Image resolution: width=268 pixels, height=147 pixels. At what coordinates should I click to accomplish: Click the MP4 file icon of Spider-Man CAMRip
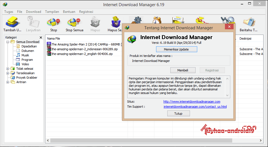click(x=49, y=44)
